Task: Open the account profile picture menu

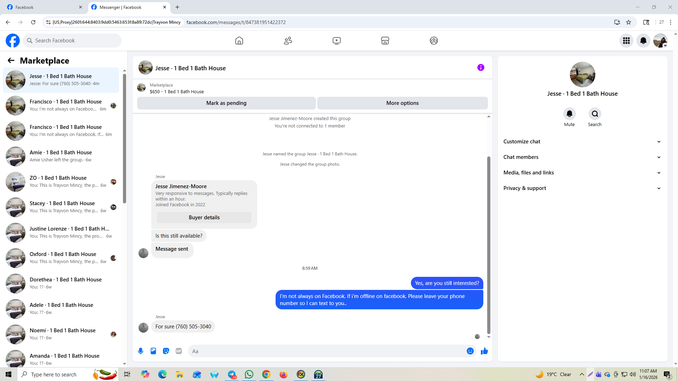Action: [x=660, y=41]
